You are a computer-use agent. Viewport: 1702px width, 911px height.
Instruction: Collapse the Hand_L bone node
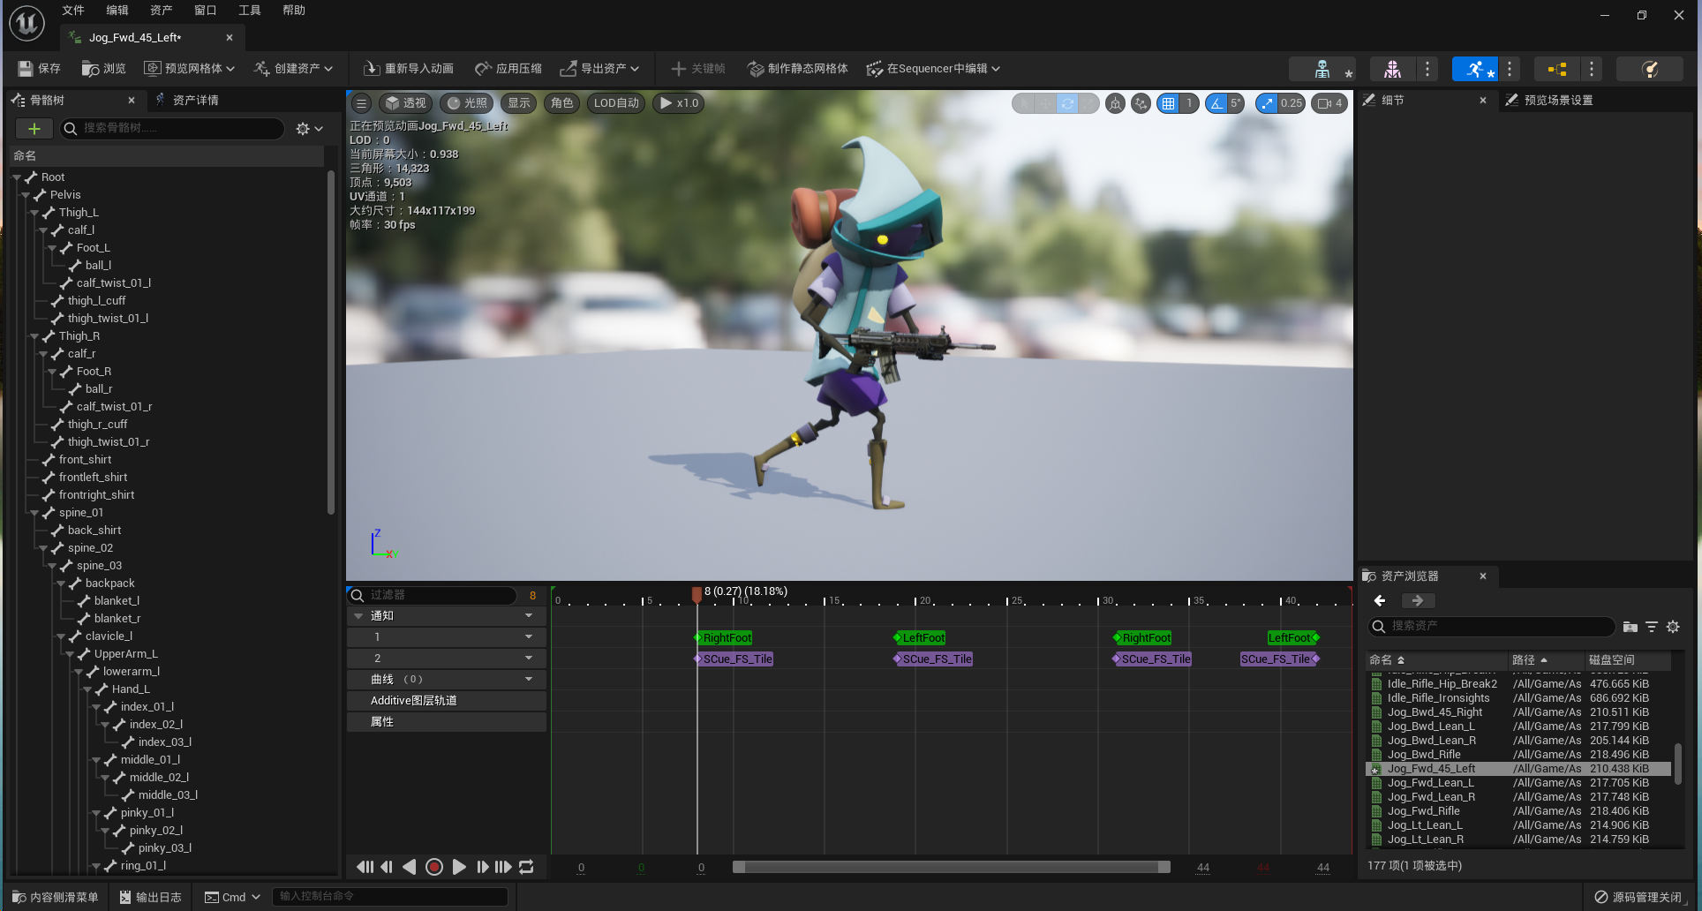click(87, 689)
